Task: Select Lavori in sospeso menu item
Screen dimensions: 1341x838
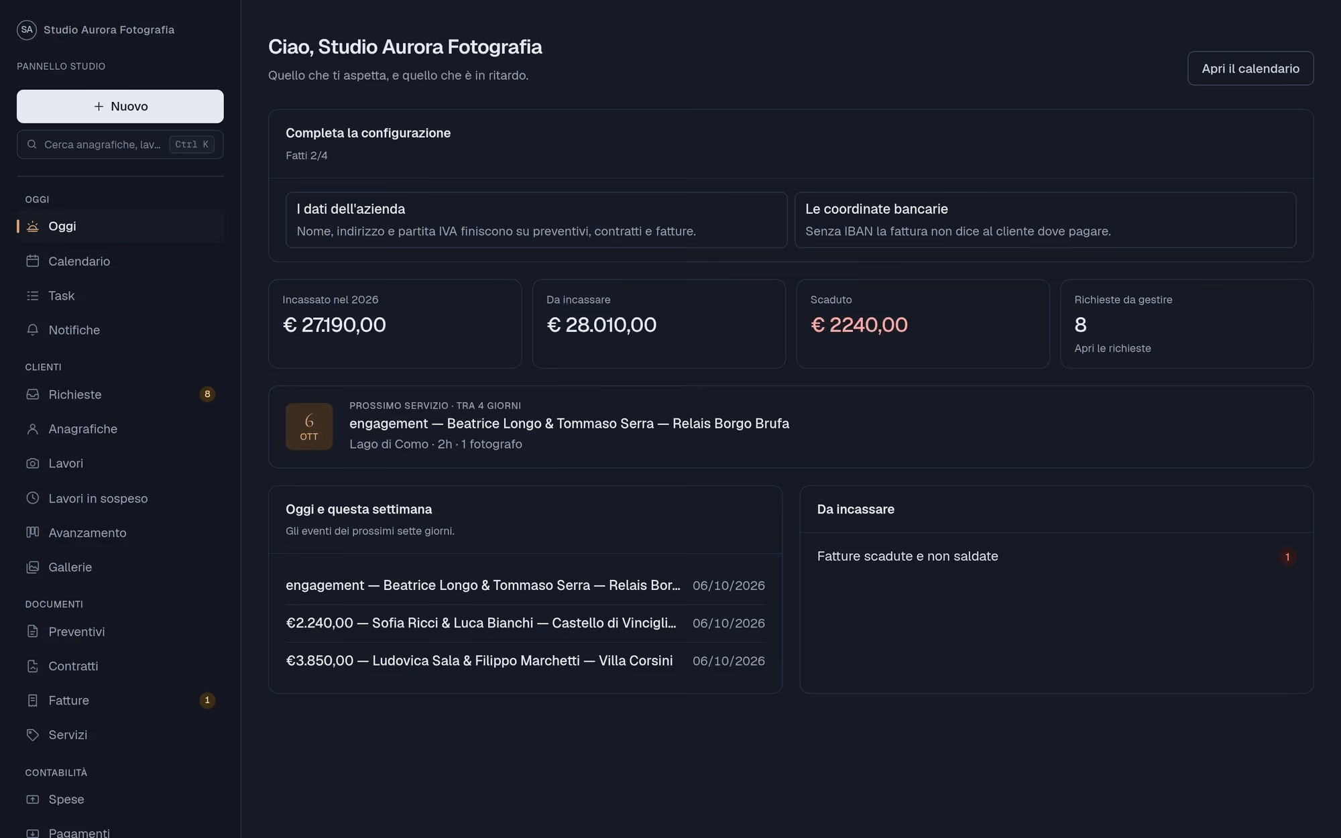Action: [x=120, y=498]
